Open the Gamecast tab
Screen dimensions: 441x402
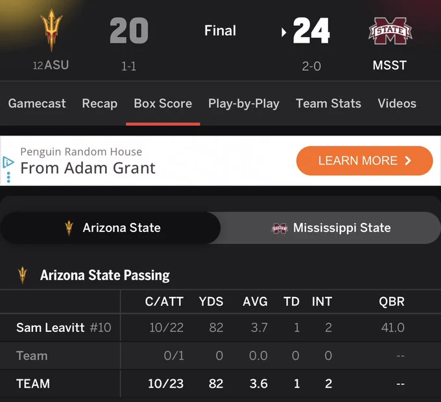(x=37, y=104)
